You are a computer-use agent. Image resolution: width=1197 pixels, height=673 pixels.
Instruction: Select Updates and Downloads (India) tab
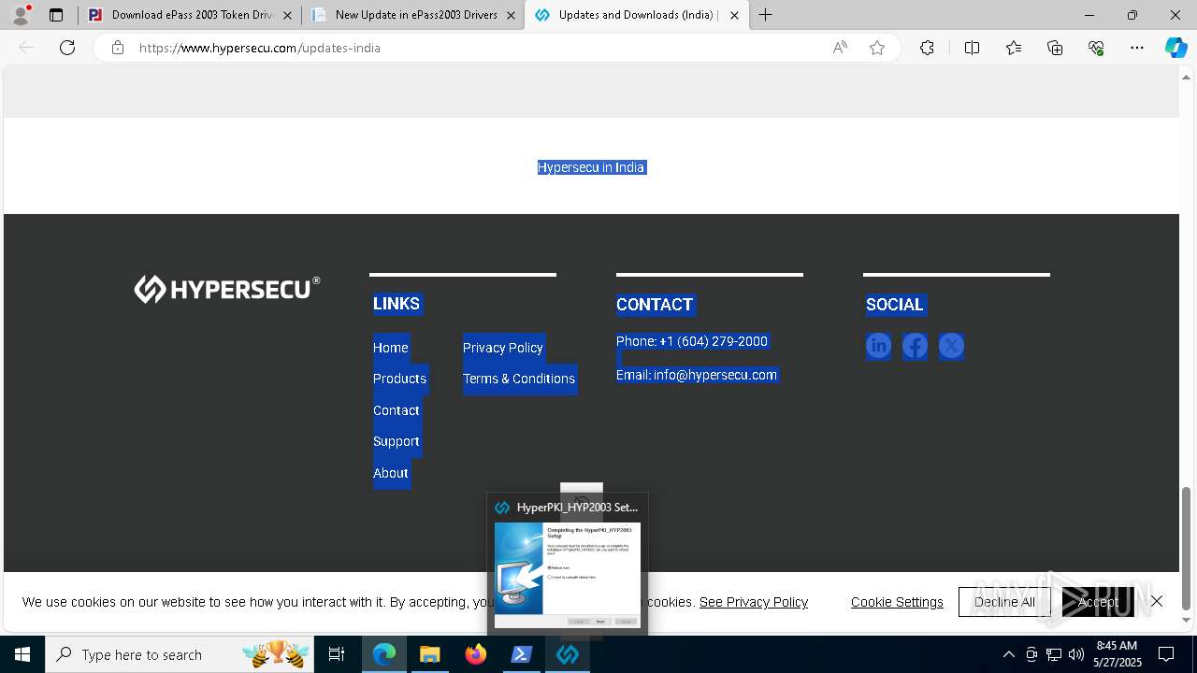[x=637, y=15]
